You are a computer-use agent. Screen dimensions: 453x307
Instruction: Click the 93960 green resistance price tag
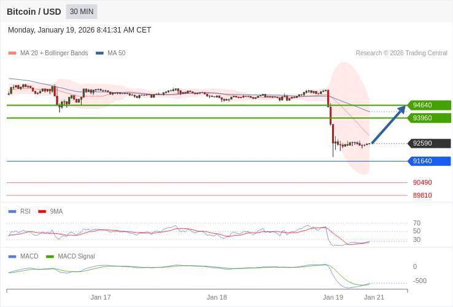[x=429, y=118]
